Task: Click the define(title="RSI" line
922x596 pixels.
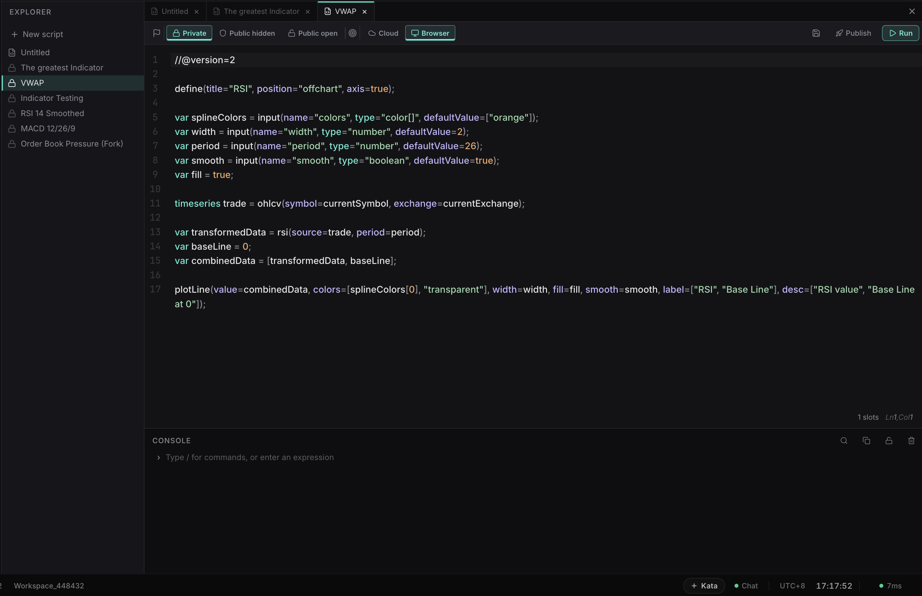Action: 284,89
